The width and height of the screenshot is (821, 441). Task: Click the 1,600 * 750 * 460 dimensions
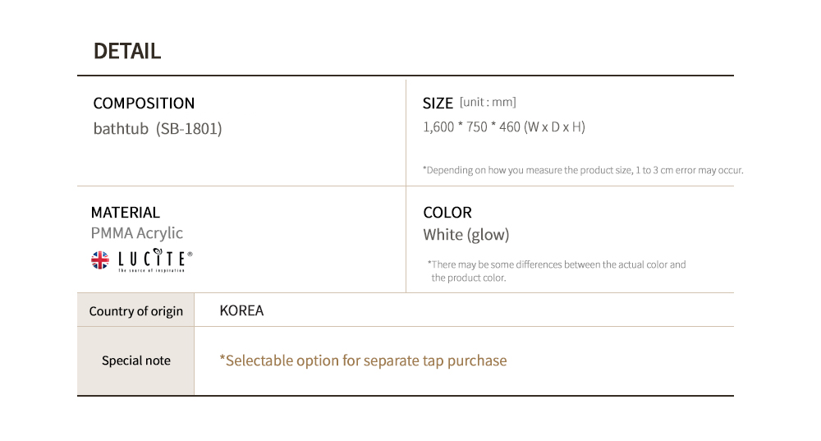coord(503,127)
